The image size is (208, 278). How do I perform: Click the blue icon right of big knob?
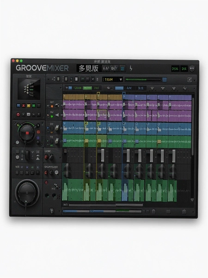38,138
